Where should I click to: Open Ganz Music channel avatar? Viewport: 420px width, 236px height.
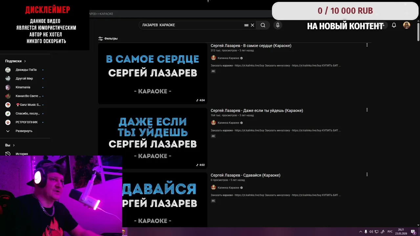point(8,105)
